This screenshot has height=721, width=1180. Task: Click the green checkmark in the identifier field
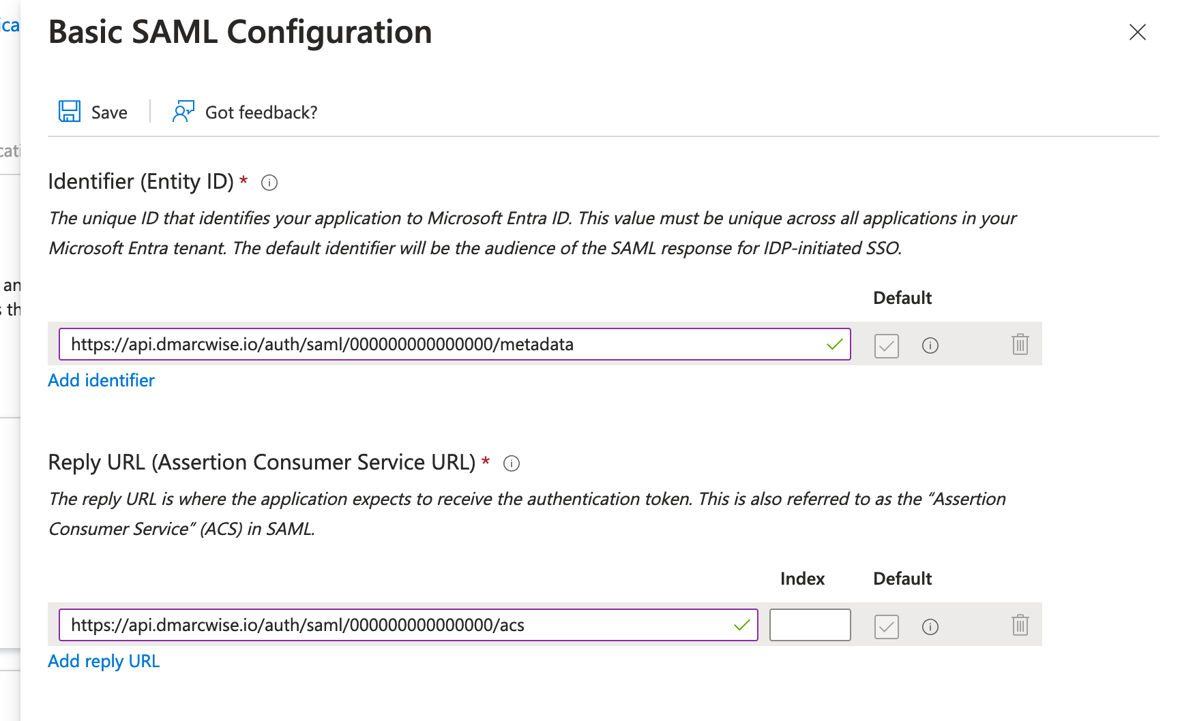[x=834, y=345]
